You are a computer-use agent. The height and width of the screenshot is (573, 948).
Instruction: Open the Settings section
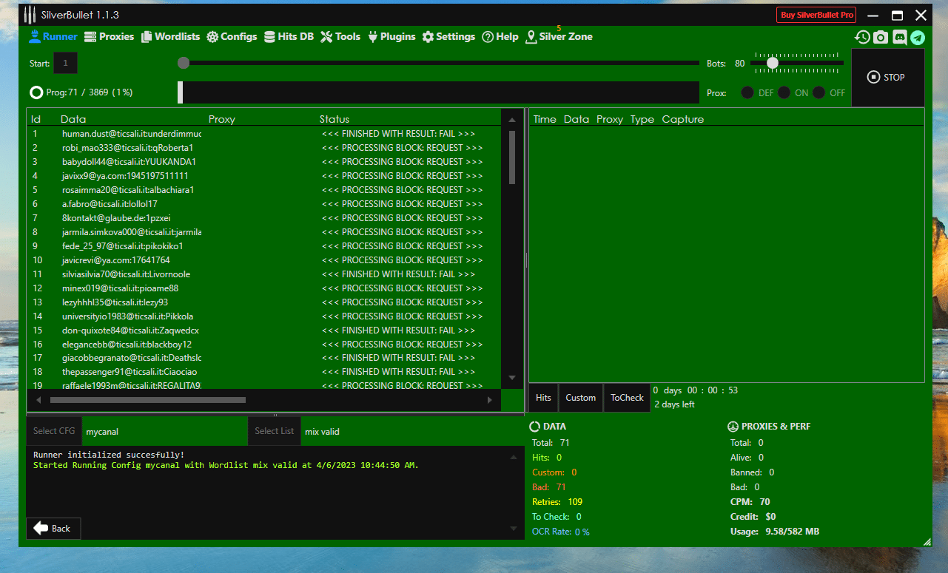click(448, 36)
